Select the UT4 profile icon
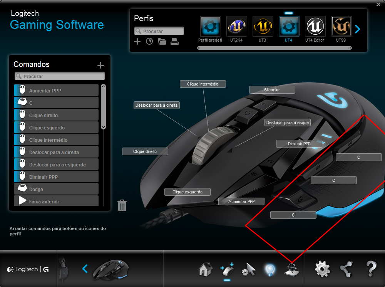Viewport: 385px width, 287px height. [289, 26]
